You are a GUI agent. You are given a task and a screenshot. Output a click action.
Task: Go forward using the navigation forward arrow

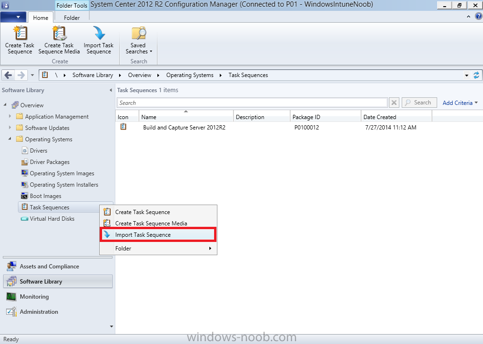[21, 75]
